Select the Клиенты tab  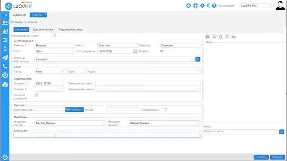point(37,15)
